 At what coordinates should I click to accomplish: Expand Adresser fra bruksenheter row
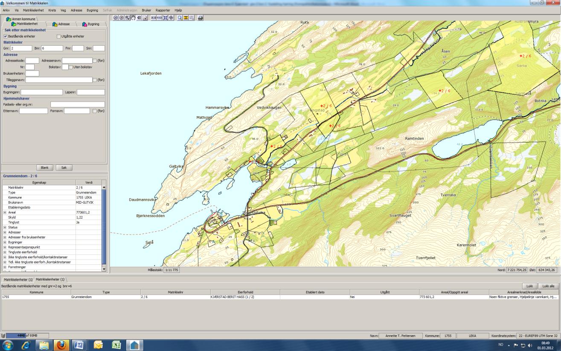[5, 237]
